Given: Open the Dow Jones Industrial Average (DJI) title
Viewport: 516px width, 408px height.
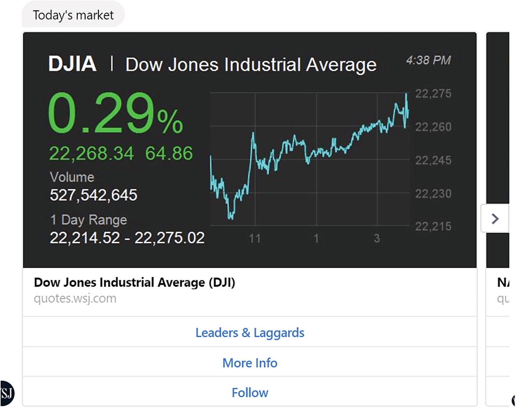Looking at the screenshot, I should point(135,283).
